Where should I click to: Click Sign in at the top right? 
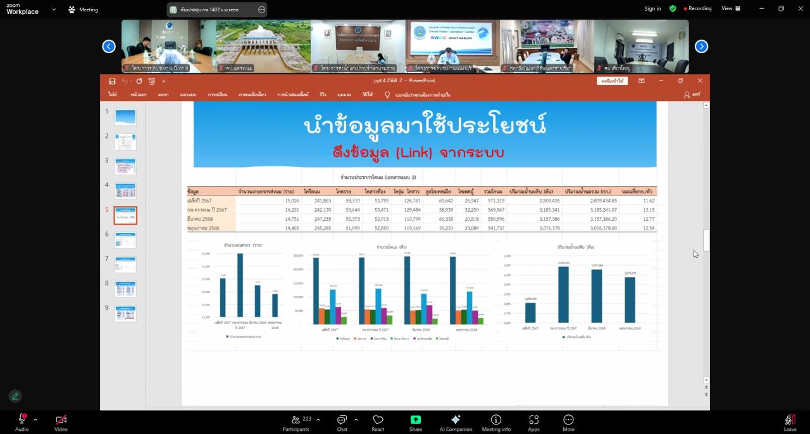tap(652, 9)
